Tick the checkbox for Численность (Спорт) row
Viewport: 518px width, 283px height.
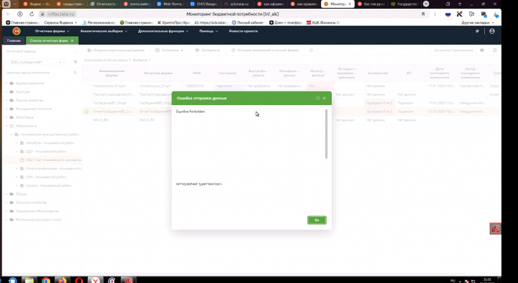coord(86,86)
